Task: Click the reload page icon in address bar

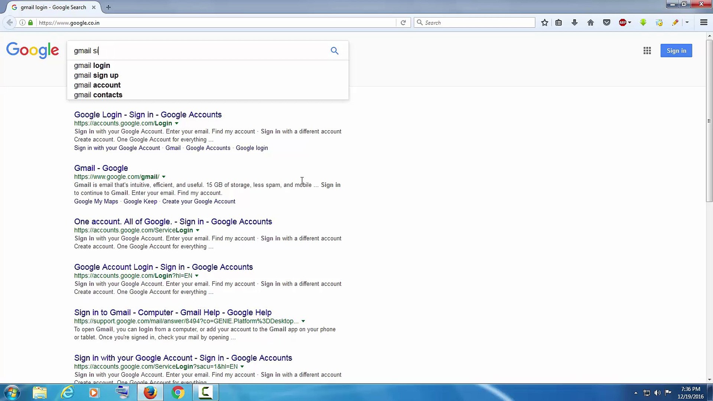Action: point(403,22)
